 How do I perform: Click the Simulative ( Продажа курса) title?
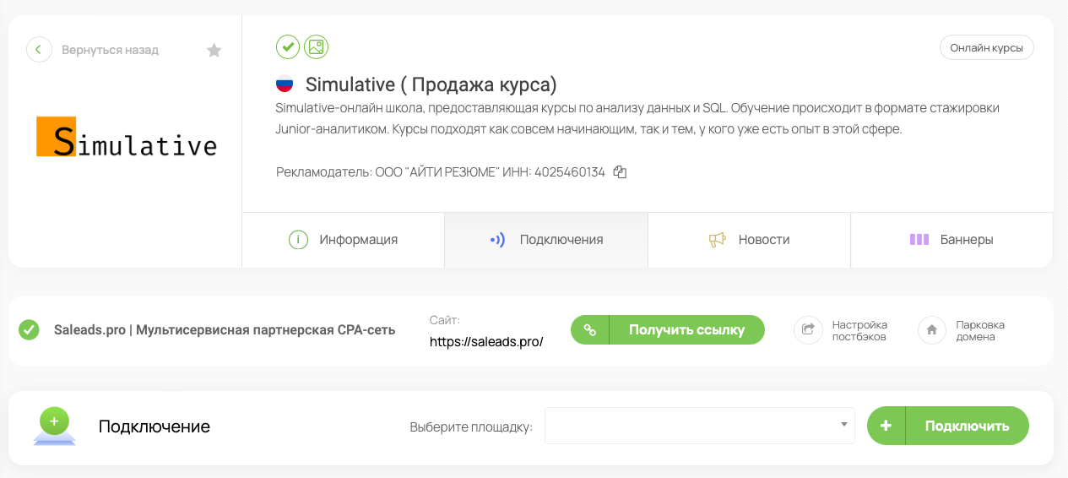click(x=431, y=84)
